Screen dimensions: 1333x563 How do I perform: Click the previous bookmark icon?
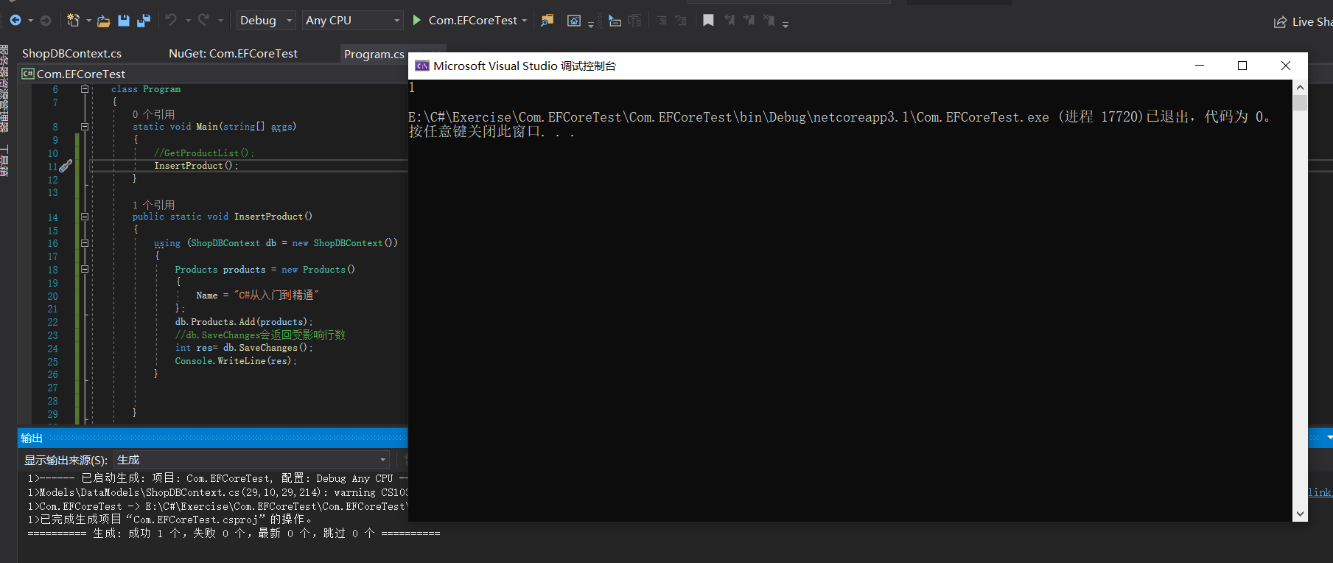pos(730,21)
